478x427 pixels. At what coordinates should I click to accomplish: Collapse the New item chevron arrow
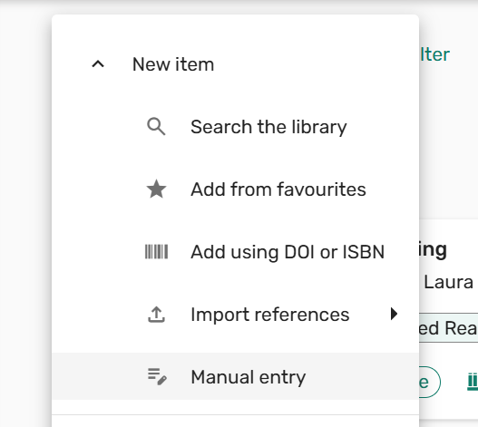pos(98,64)
